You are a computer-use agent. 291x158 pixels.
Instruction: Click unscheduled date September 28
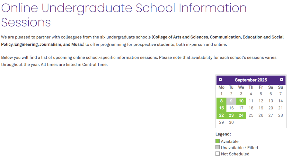point(280,115)
